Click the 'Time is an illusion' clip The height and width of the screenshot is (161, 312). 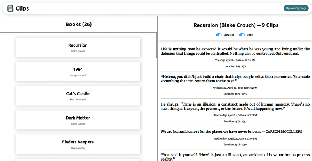[x=235, y=106]
